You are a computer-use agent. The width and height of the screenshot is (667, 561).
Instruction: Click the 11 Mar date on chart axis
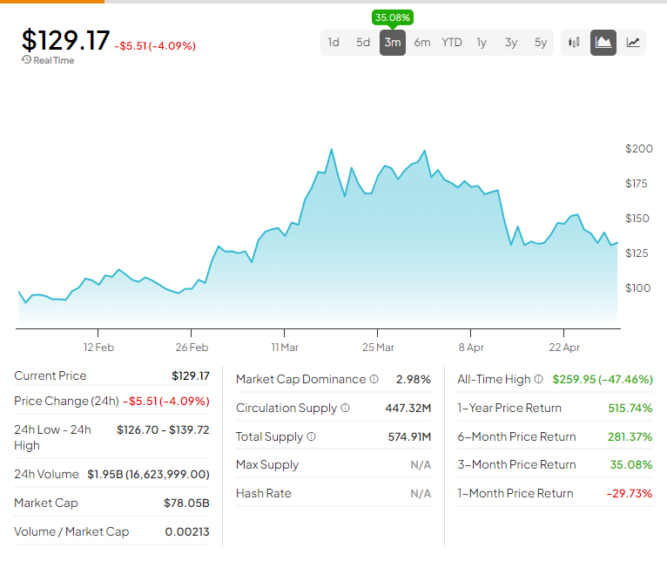click(284, 347)
